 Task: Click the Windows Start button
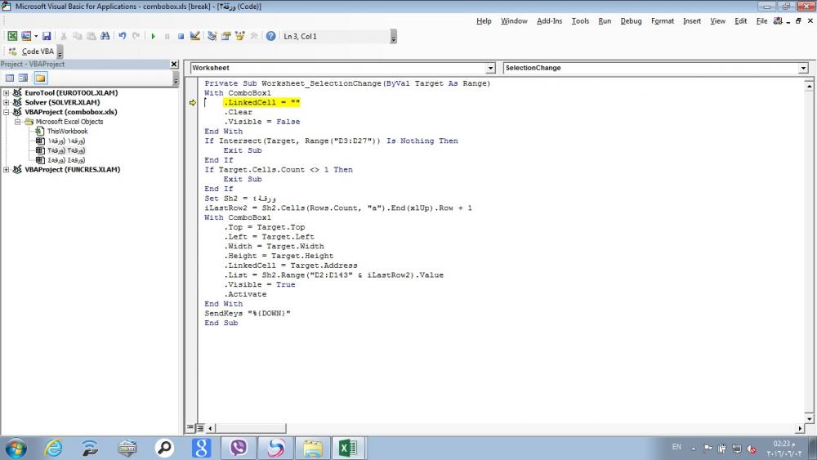[16, 448]
